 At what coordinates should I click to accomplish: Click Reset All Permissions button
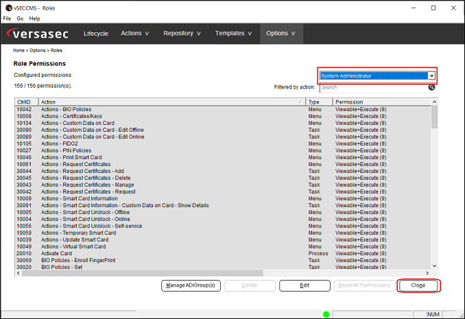[x=364, y=285]
